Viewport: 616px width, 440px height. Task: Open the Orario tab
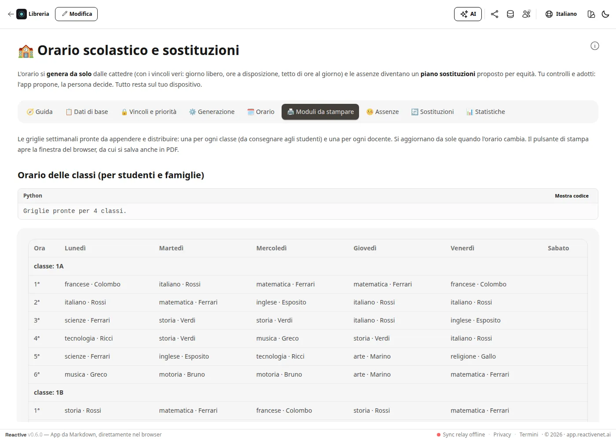coord(261,112)
